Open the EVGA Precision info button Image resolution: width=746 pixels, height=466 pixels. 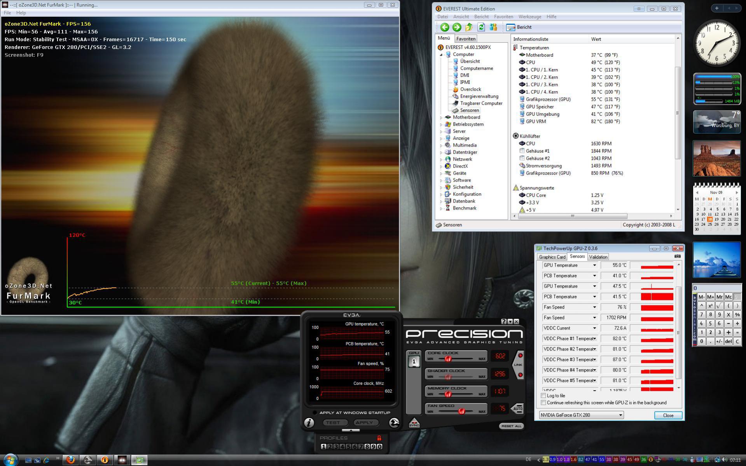(309, 423)
